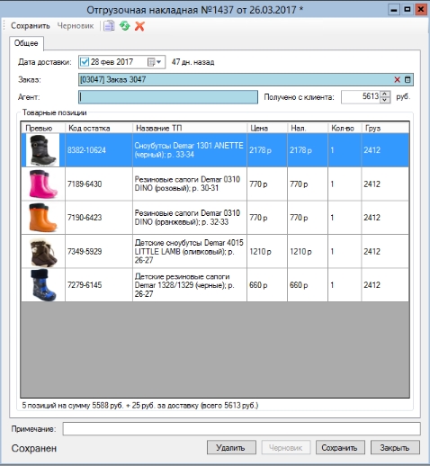Select the pink rubber boots thumbnail
The height and width of the screenshot is (466, 430).
tap(43, 184)
